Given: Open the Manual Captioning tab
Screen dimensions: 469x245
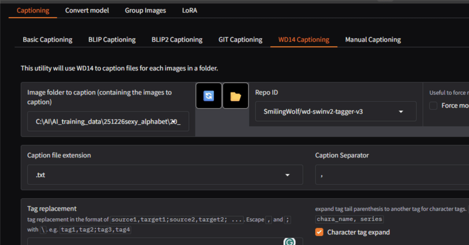Looking at the screenshot, I should 373,39.
